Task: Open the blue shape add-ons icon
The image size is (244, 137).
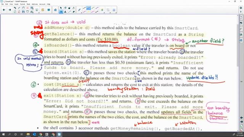Action: [x=55, y=10]
